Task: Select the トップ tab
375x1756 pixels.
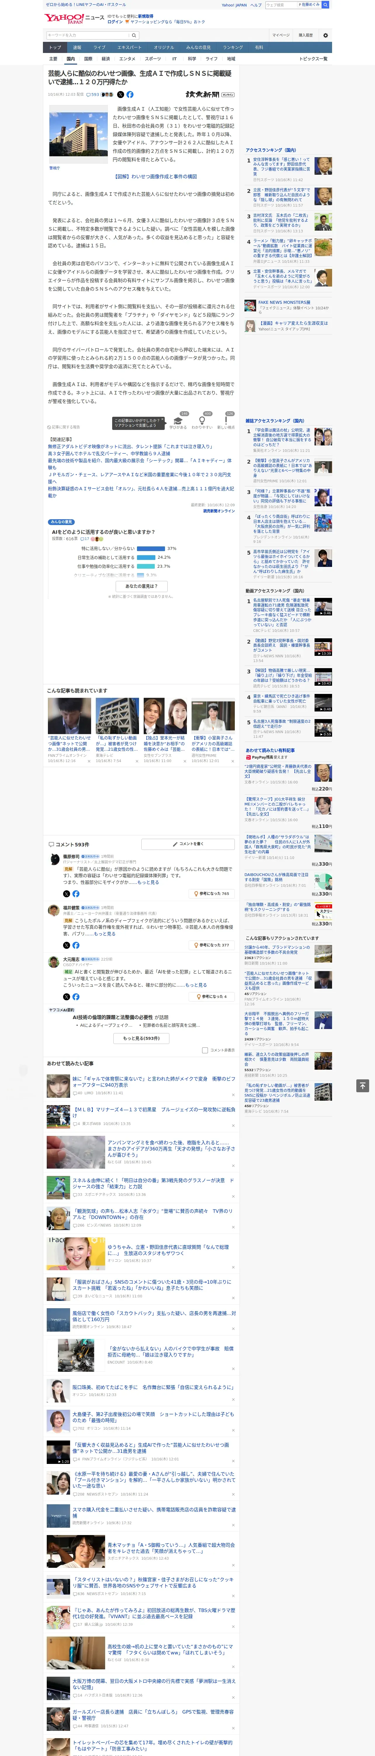Action: click(x=55, y=48)
